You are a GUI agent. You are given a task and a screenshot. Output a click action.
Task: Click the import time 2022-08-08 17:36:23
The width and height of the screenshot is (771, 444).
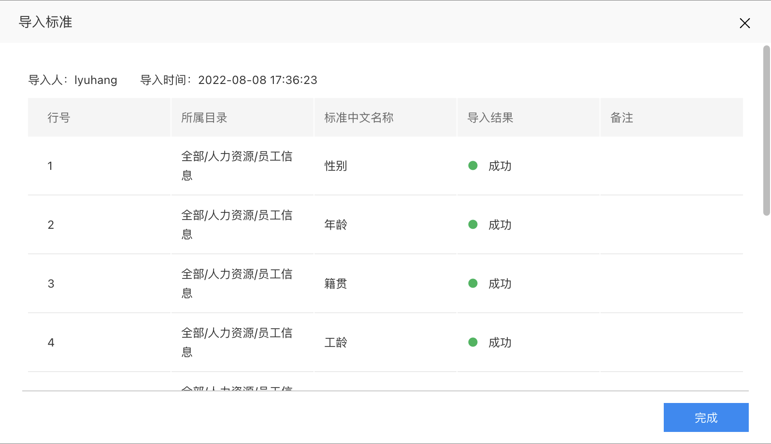coord(257,80)
